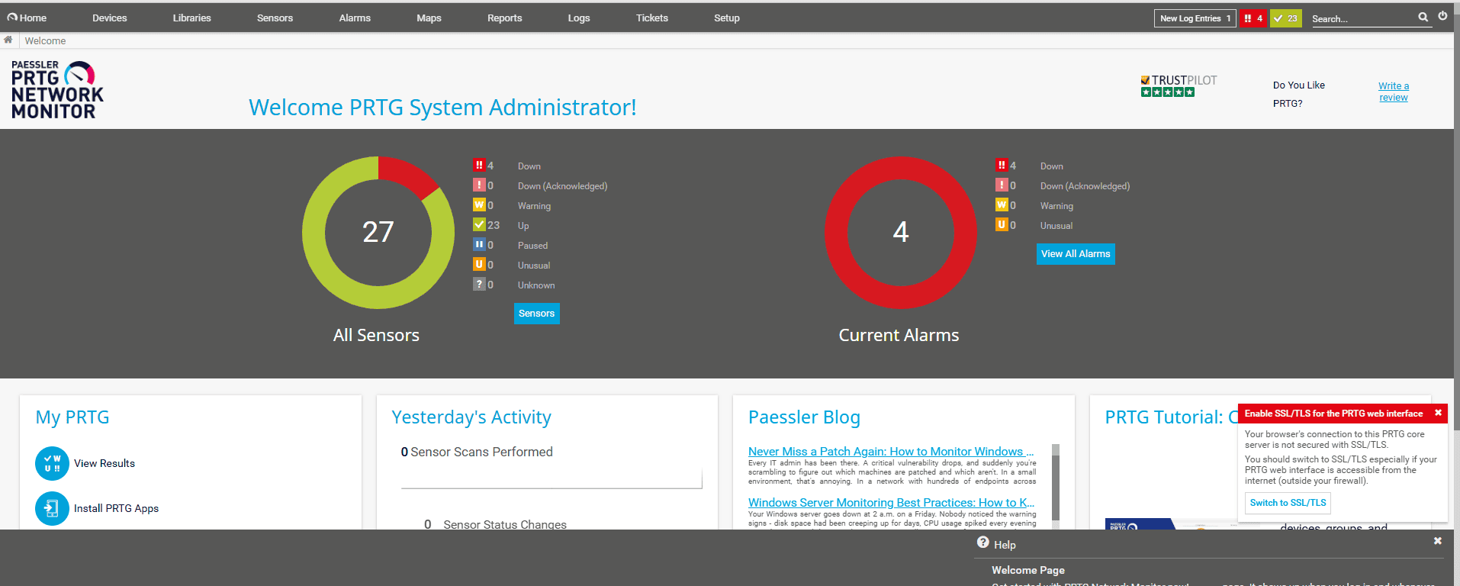Show the 4 down sensors badge in header
Screen dimensions: 1460x586
tap(1253, 18)
